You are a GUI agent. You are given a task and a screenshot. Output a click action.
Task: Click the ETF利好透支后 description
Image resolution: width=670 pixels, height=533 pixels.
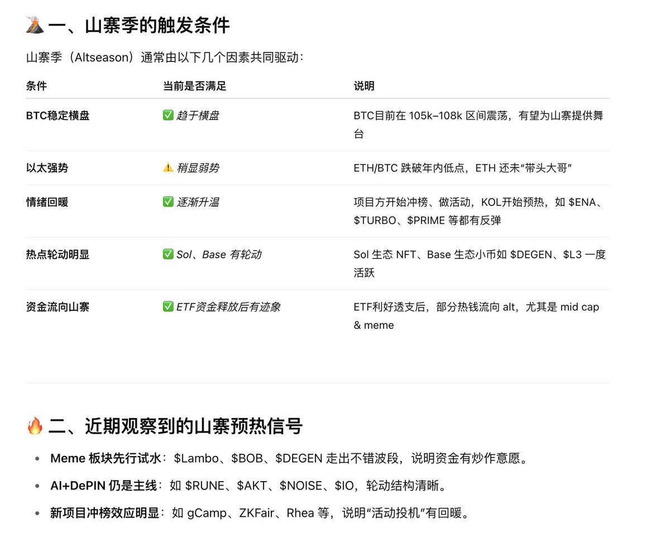[476, 315]
